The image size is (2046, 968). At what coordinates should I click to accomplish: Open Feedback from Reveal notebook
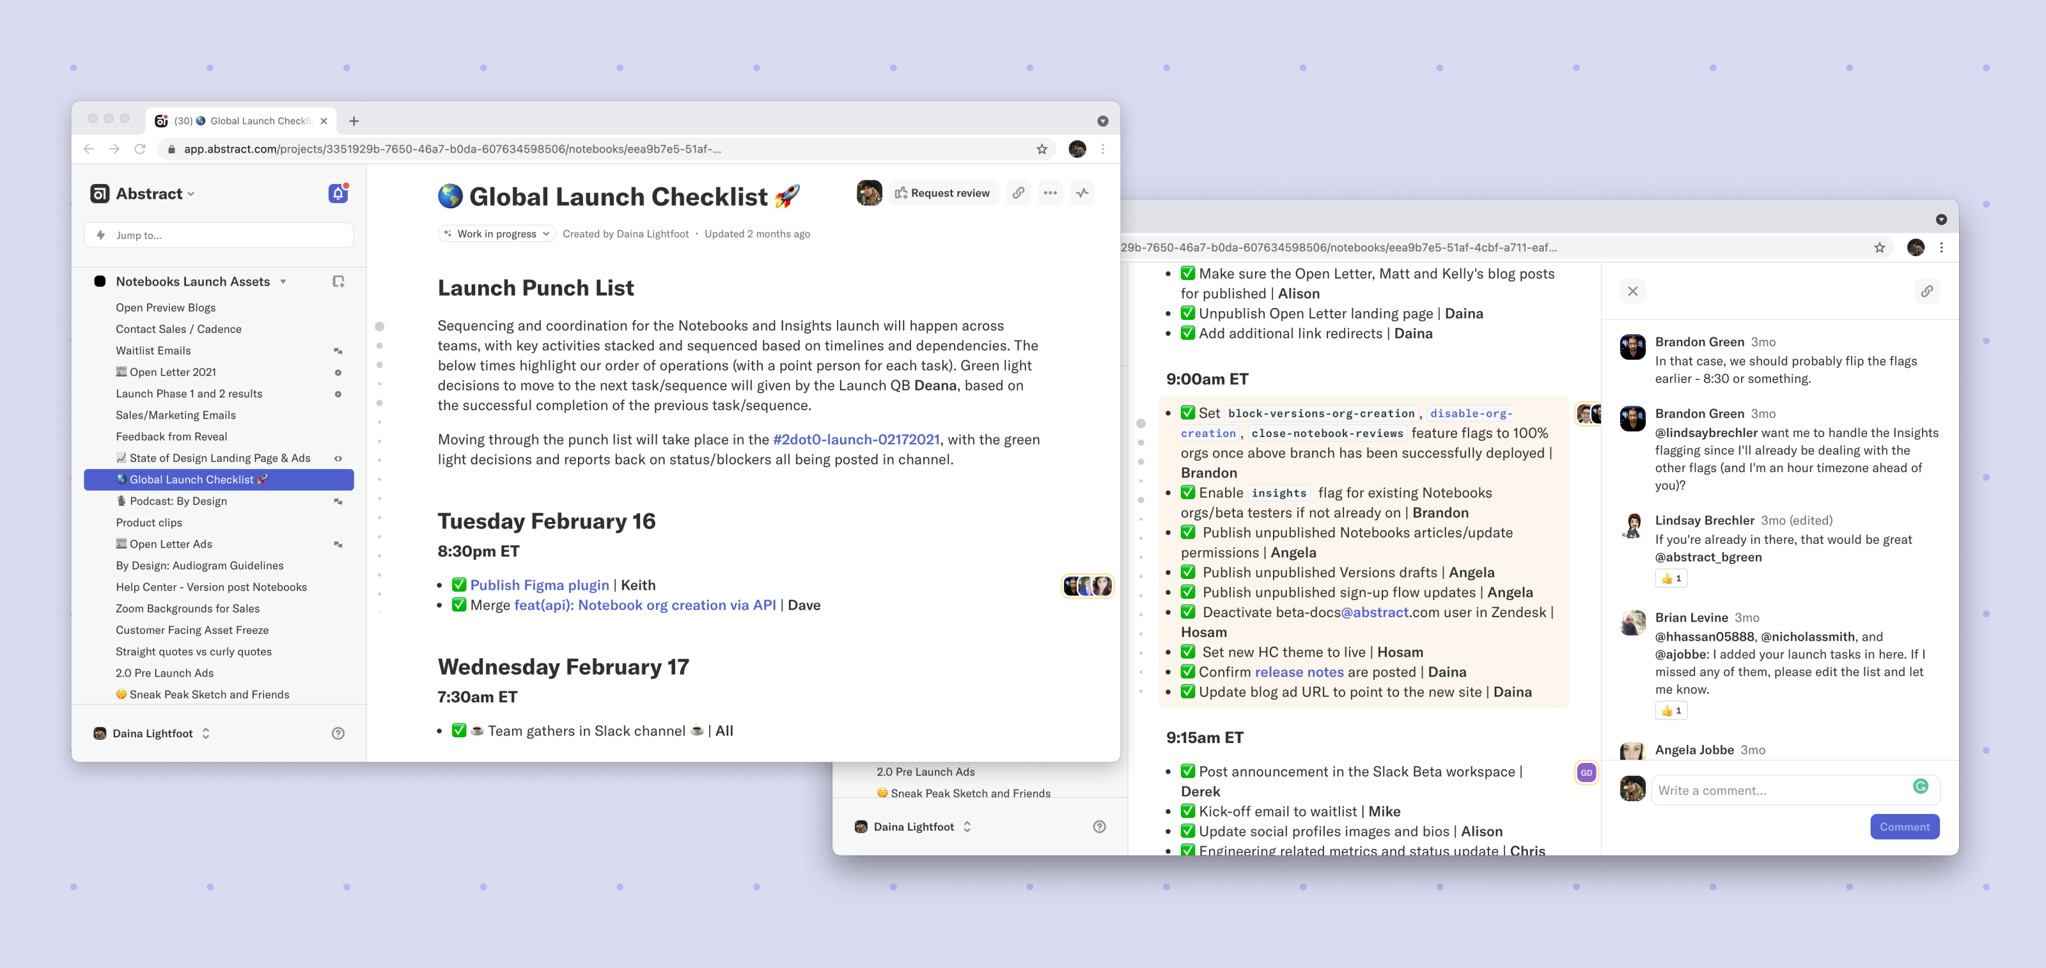[x=171, y=436]
